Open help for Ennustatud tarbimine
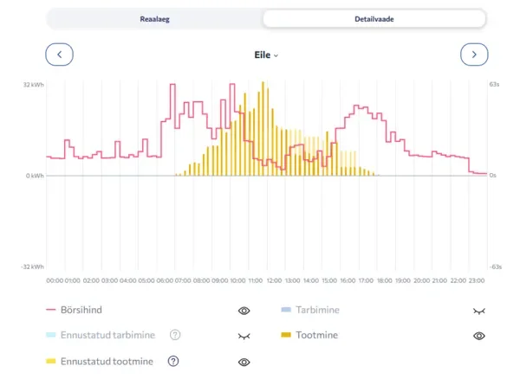This screenshot has width=520, height=379. coord(175,335)
